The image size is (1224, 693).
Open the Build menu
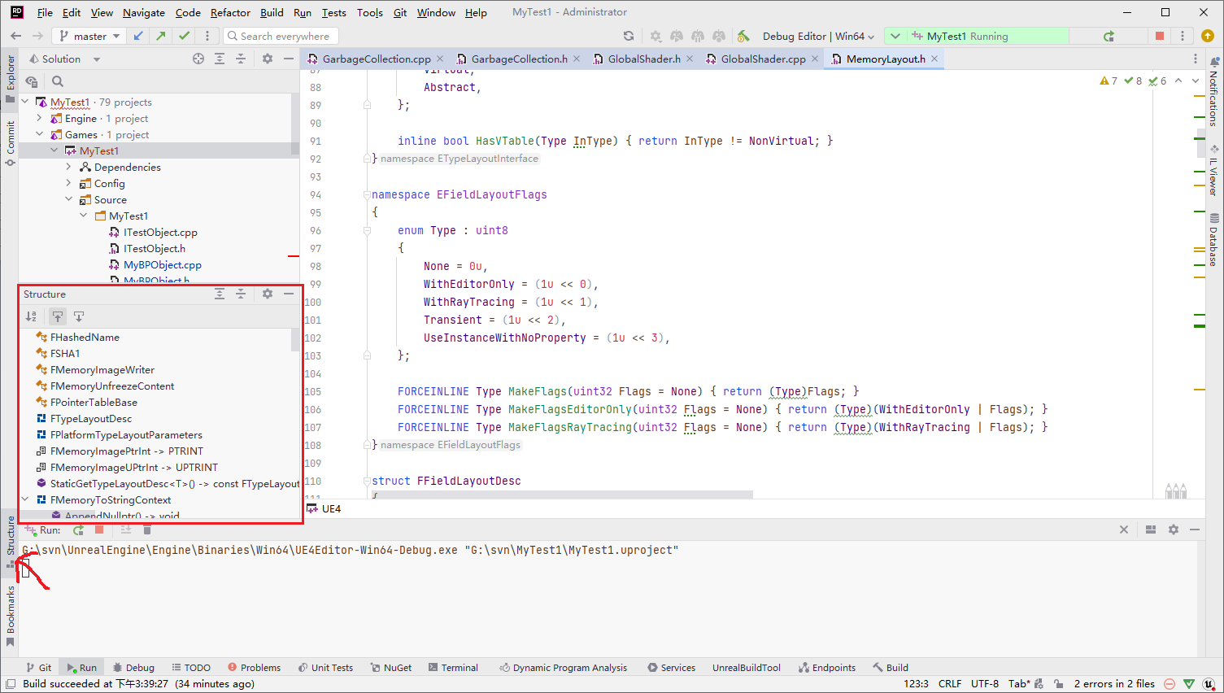pyautogui.click(x=272, y=12)
